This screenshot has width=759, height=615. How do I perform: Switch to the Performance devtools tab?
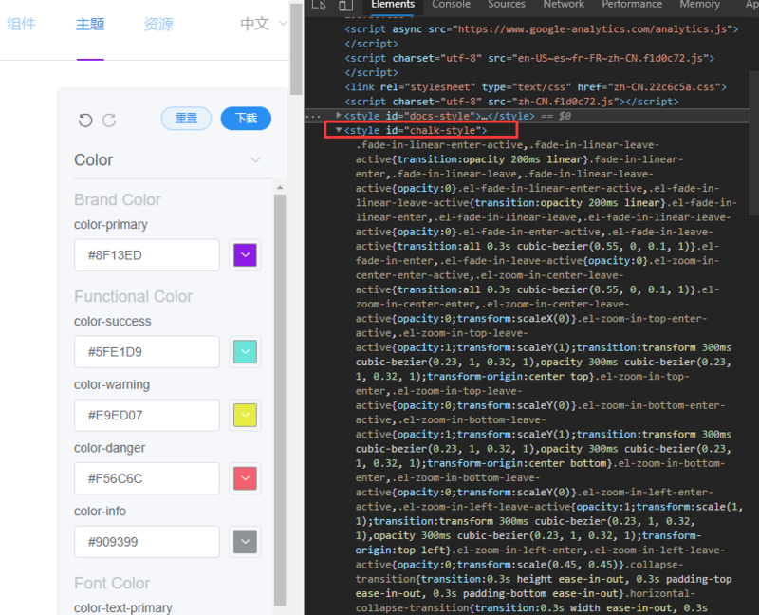[632, 5]
